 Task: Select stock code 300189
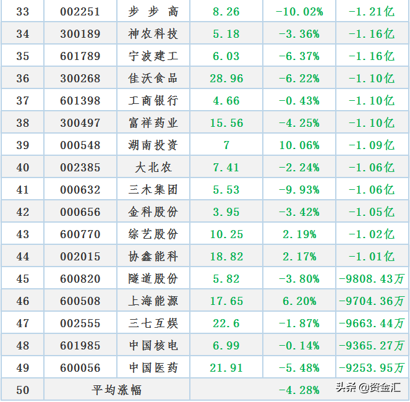(80, 34)
